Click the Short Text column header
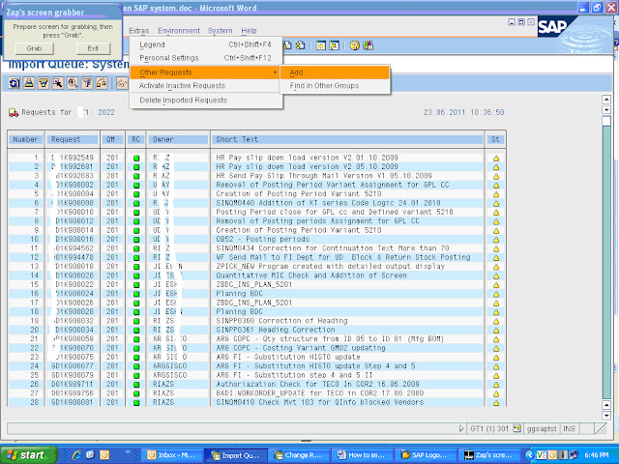This screenshot has width=619, height=464. point(347,139)
